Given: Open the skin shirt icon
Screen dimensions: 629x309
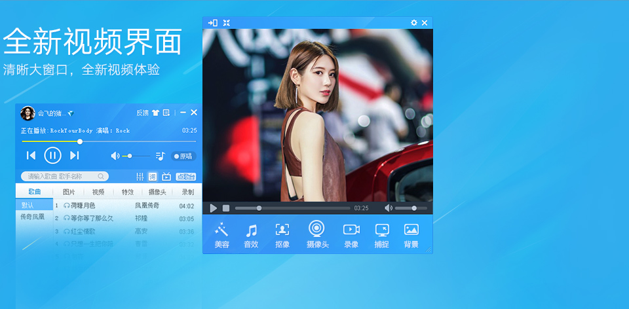Looking at the screenshot, I should pyautogui.click(x=155, y=113).
